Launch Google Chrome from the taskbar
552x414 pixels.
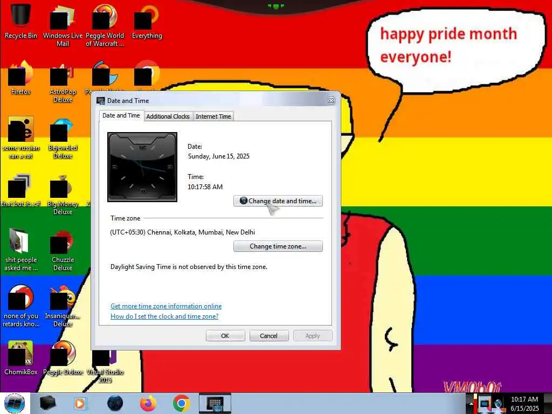click(181, 403)
